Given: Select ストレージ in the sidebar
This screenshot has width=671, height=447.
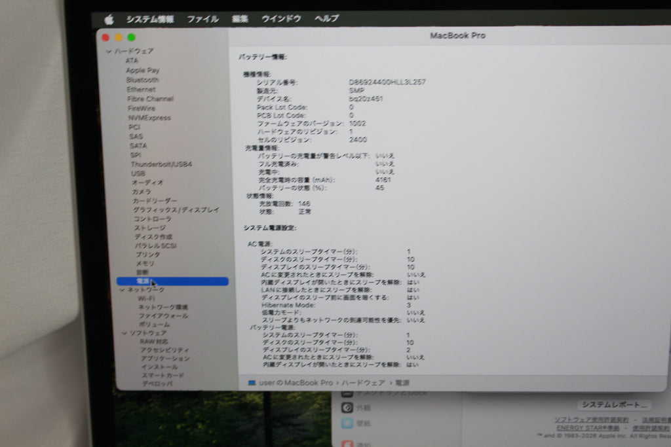Looking at the screenshot, I should pos(150,228).
